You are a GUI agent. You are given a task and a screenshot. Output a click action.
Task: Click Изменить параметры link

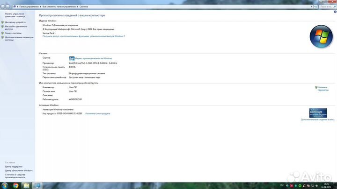pos(323,88)
